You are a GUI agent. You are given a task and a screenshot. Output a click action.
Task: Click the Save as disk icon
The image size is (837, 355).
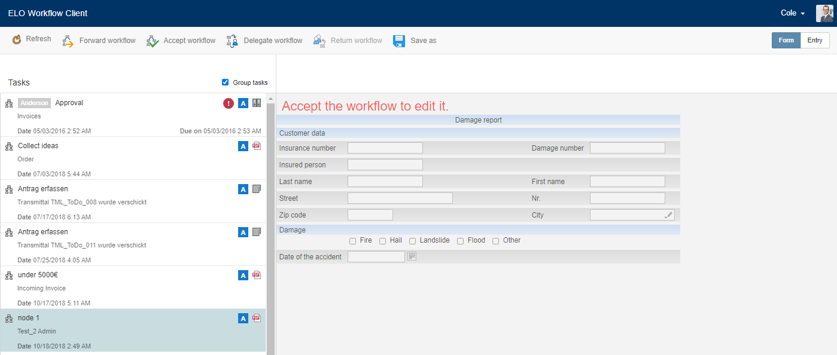tap(398, 40)
